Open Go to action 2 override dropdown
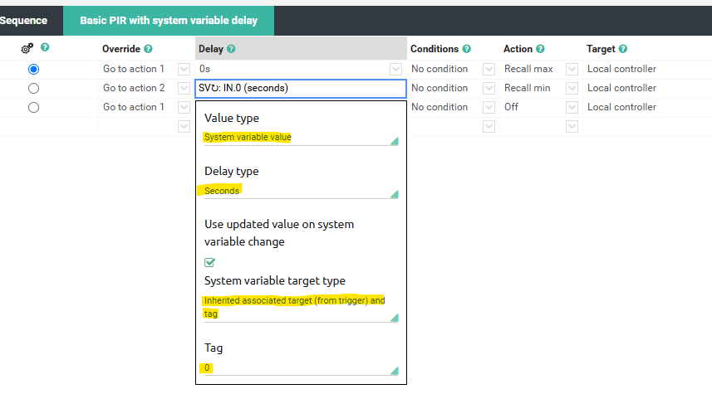The image size is (712, 394). [184, 89]
